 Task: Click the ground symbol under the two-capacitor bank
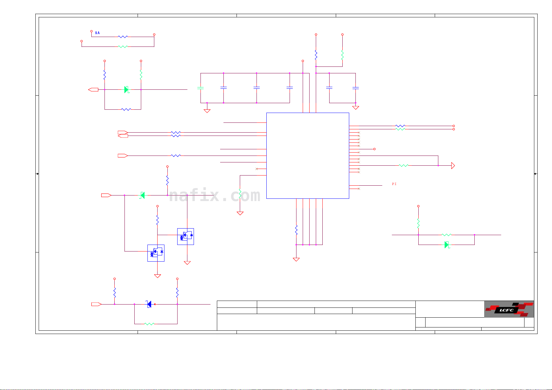click(355, 108)
